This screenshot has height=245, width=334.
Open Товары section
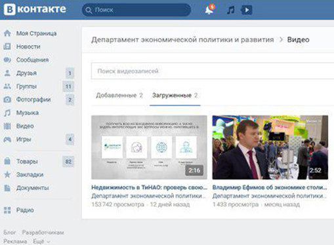pos(27,161)
